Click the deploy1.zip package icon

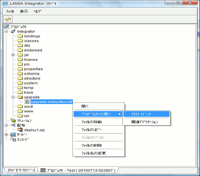coord(20,130)
